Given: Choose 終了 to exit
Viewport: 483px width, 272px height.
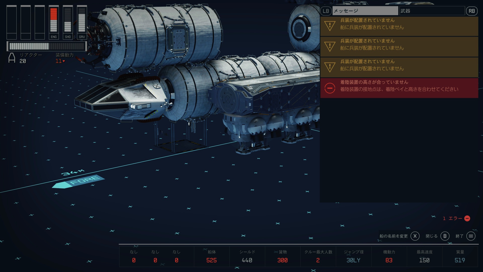Looking at the screenshot, I should click(459, 236).
